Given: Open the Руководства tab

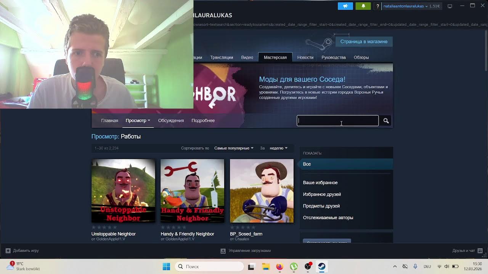Looking at the screenshot, I should (334, 57).
